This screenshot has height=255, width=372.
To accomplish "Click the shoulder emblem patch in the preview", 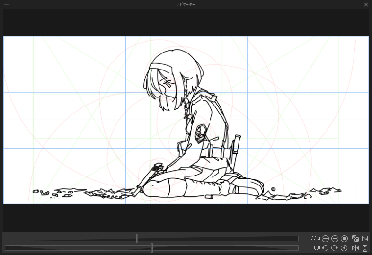I will pyautogui.click(x=201, y=133).
